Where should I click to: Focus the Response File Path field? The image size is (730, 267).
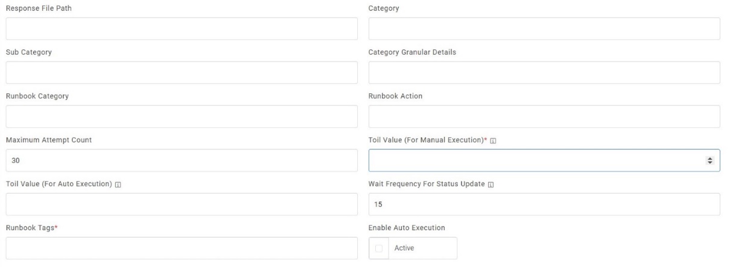coord(182,29)
